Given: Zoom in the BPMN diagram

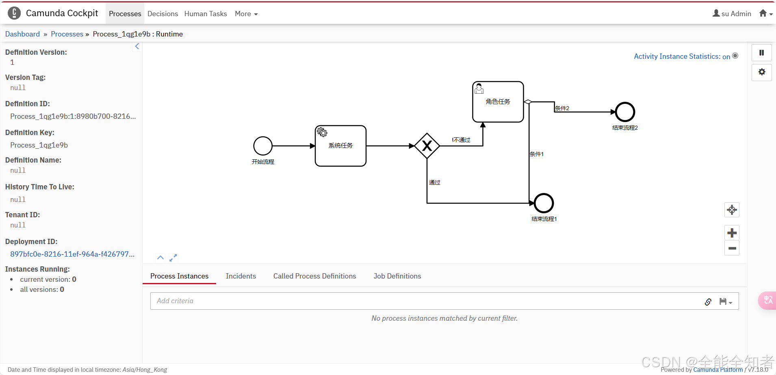Looking at the screenshot, I should click(x=732, y=233).
